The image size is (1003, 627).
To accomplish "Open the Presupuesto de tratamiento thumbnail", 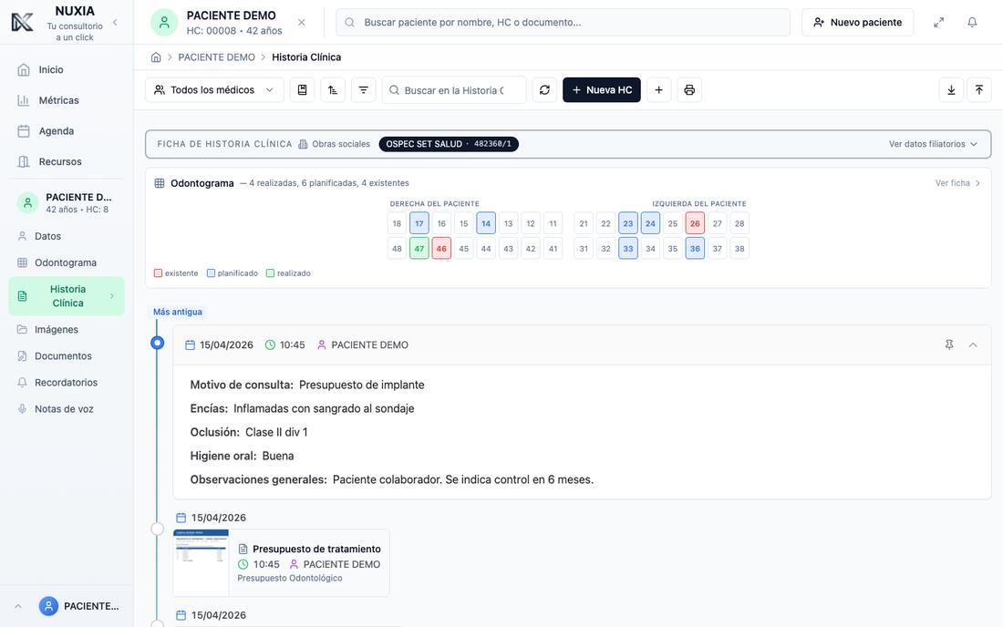I will pyautogui.click(x=201, y=562).
